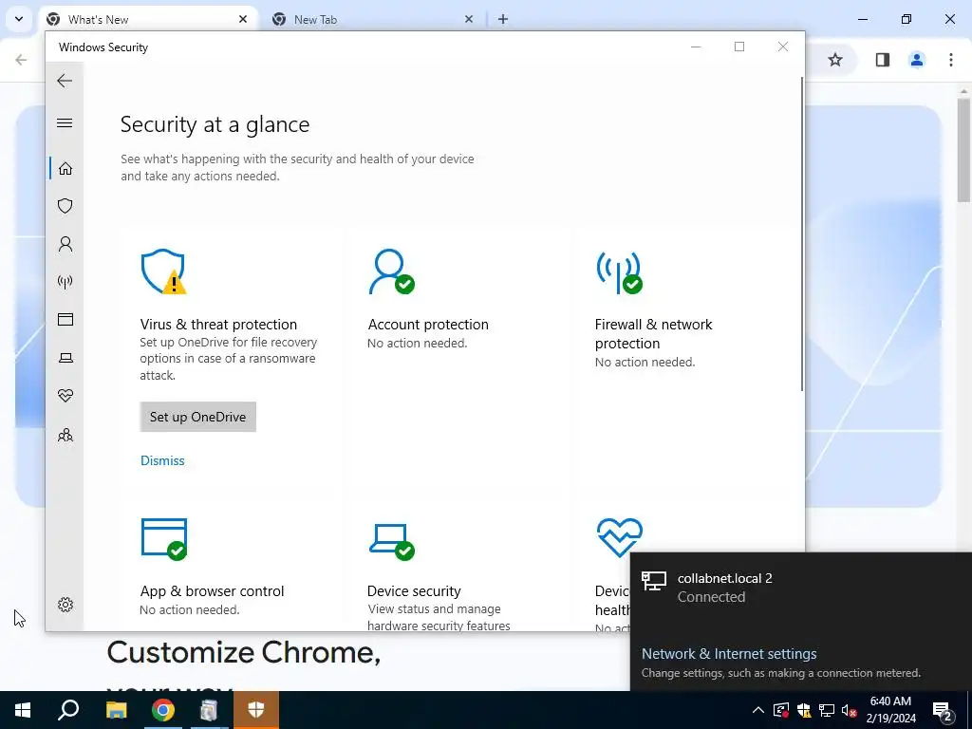Open Network & Internet settings link
This screenshot has width=972, height=729.
[x=729, y=653]
